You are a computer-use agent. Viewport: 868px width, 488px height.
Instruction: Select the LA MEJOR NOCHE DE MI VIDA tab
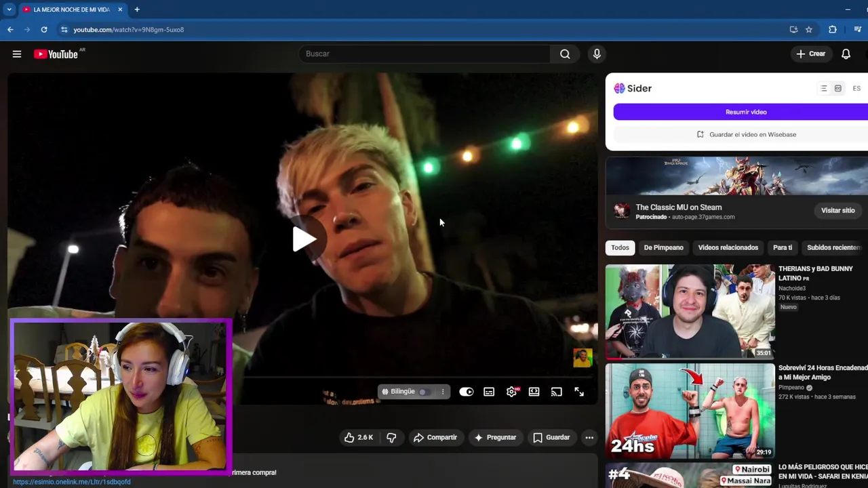click(72, 9)
